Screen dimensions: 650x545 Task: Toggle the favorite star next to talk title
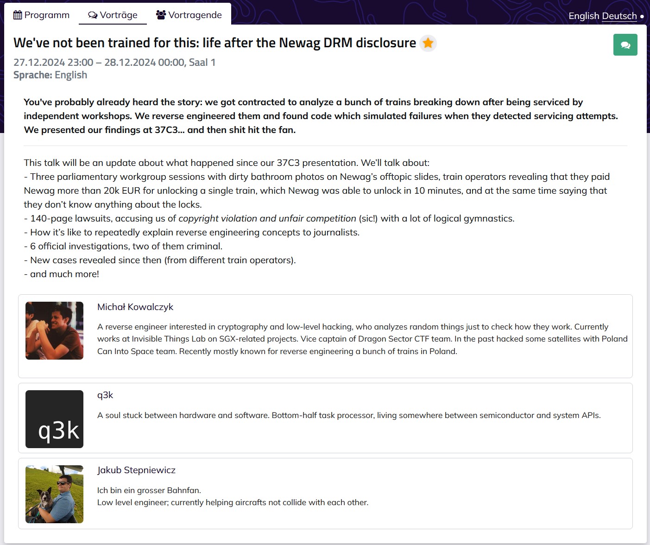coord(428,43)
